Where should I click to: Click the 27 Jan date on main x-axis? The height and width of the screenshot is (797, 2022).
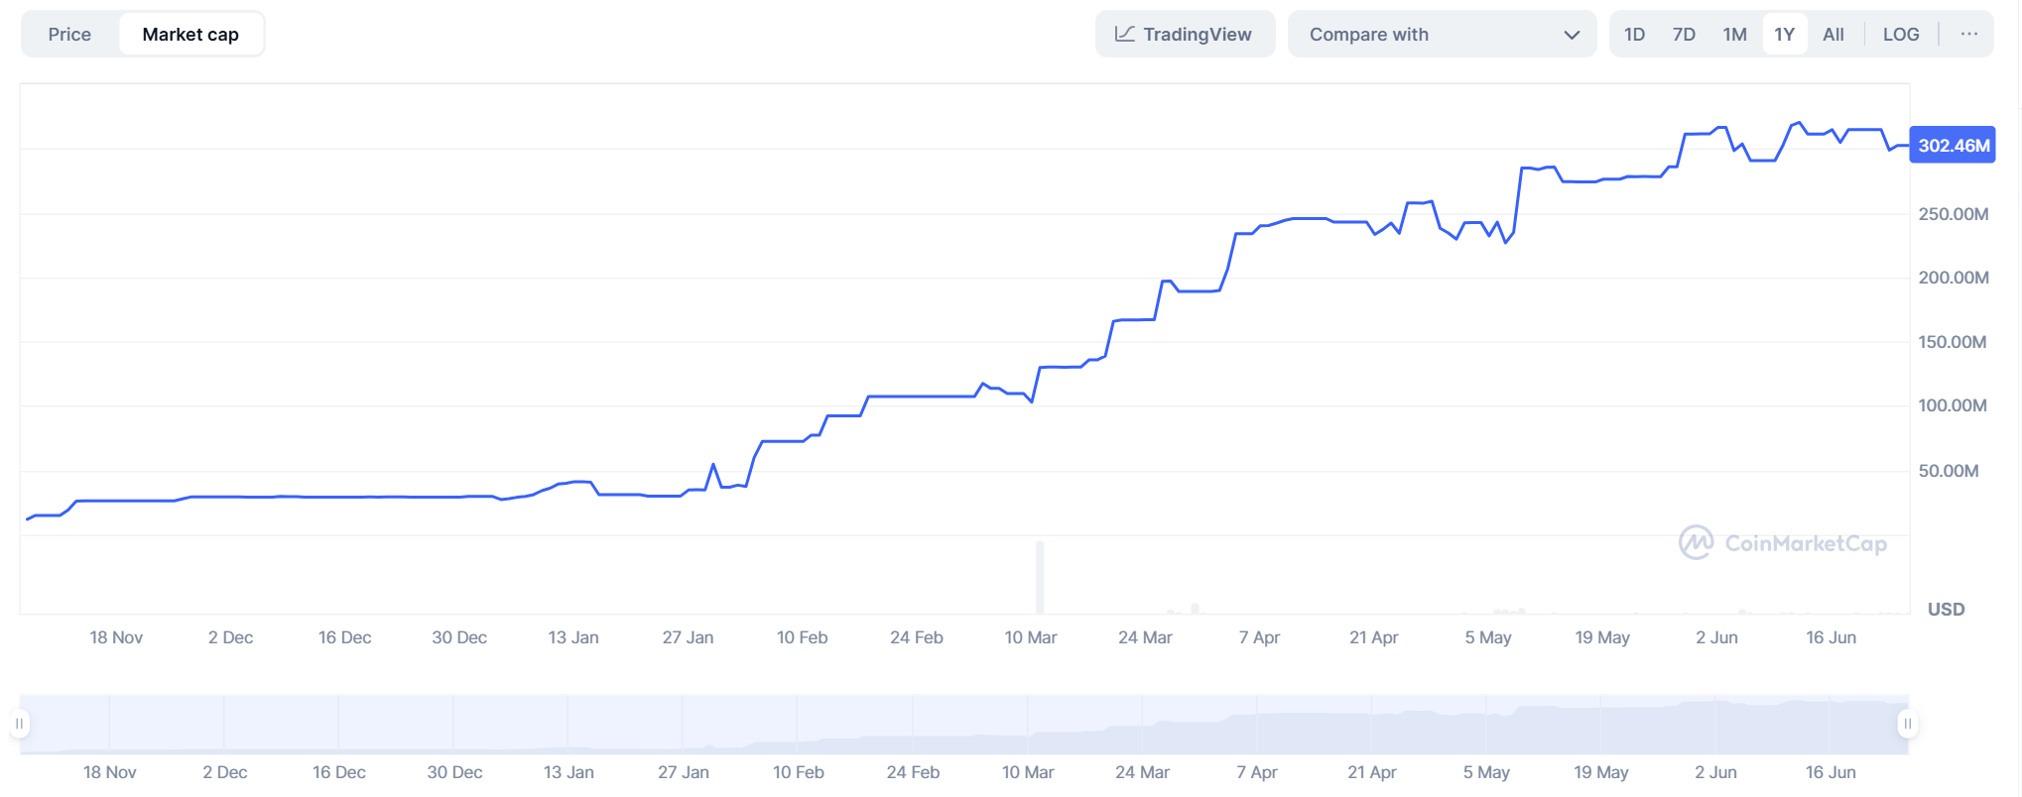[688, 637]
